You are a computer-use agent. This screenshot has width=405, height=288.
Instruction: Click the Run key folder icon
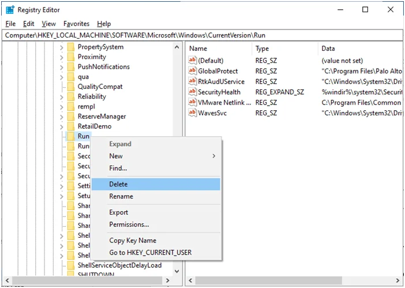point(71,136)
